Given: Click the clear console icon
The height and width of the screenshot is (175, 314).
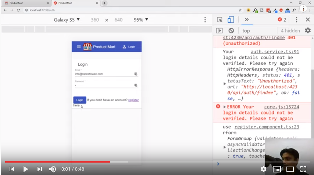Looking at the screenshot, I should (x=231, y=31).
